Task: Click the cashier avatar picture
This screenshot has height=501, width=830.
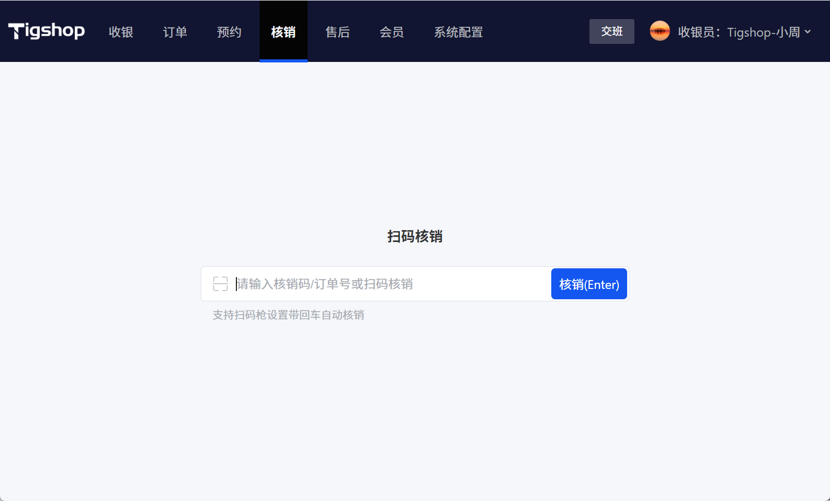Action: (x=660, y=31)
